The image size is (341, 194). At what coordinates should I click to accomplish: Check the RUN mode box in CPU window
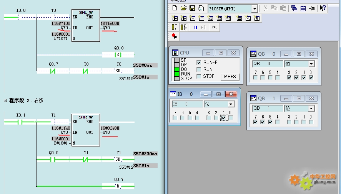(x=198, y=69)
